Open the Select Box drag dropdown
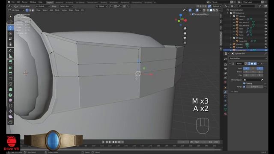 (x=66, y=6)
